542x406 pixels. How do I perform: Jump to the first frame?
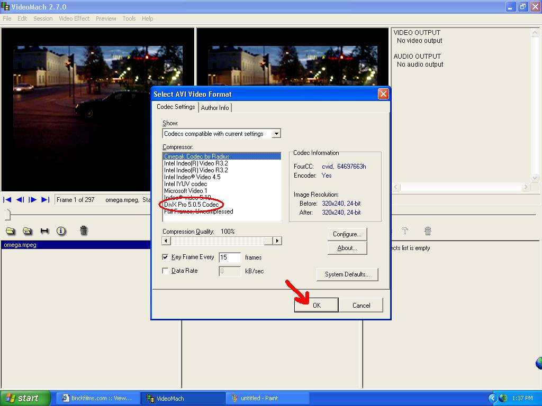click(x=7, y=199)
